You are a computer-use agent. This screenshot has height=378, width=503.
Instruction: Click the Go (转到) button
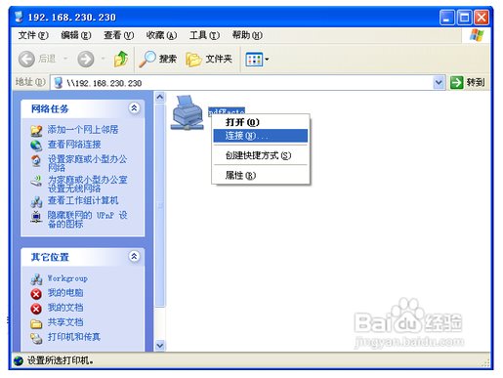[x=467, y=82]
